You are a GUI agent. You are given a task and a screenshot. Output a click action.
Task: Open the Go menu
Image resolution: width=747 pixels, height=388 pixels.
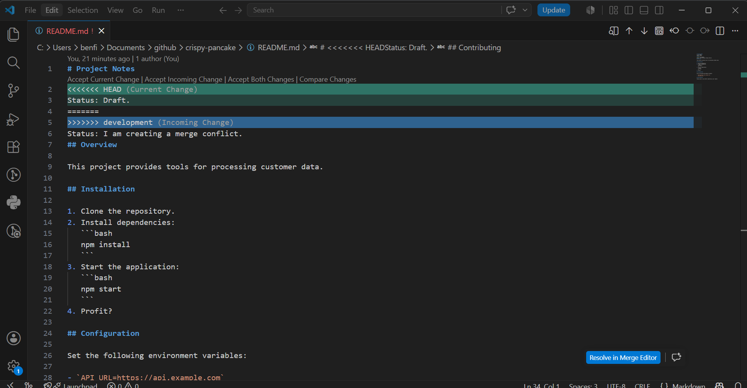tap(137, 10)
